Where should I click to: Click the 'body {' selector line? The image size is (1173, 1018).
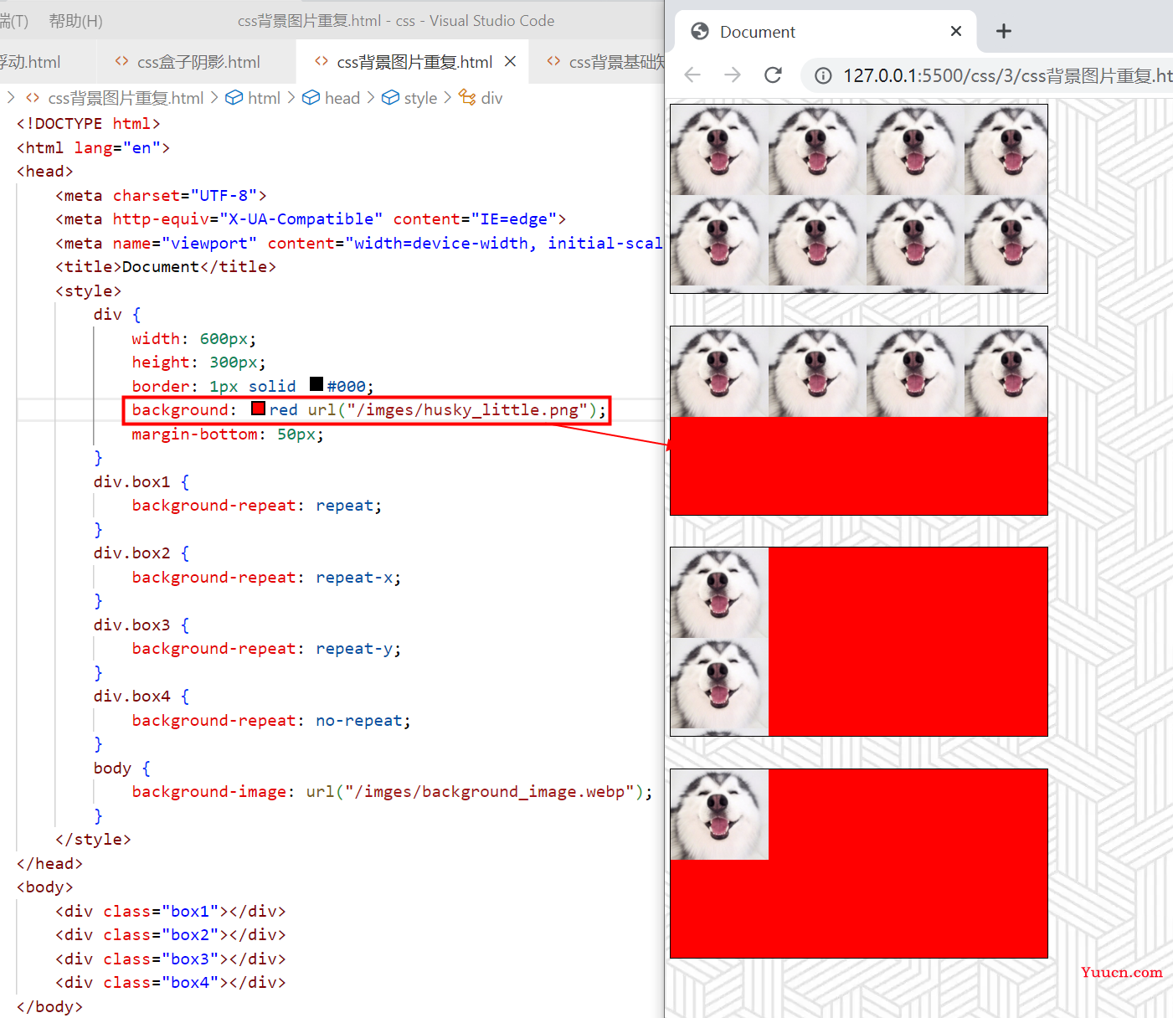pos(122,769)
